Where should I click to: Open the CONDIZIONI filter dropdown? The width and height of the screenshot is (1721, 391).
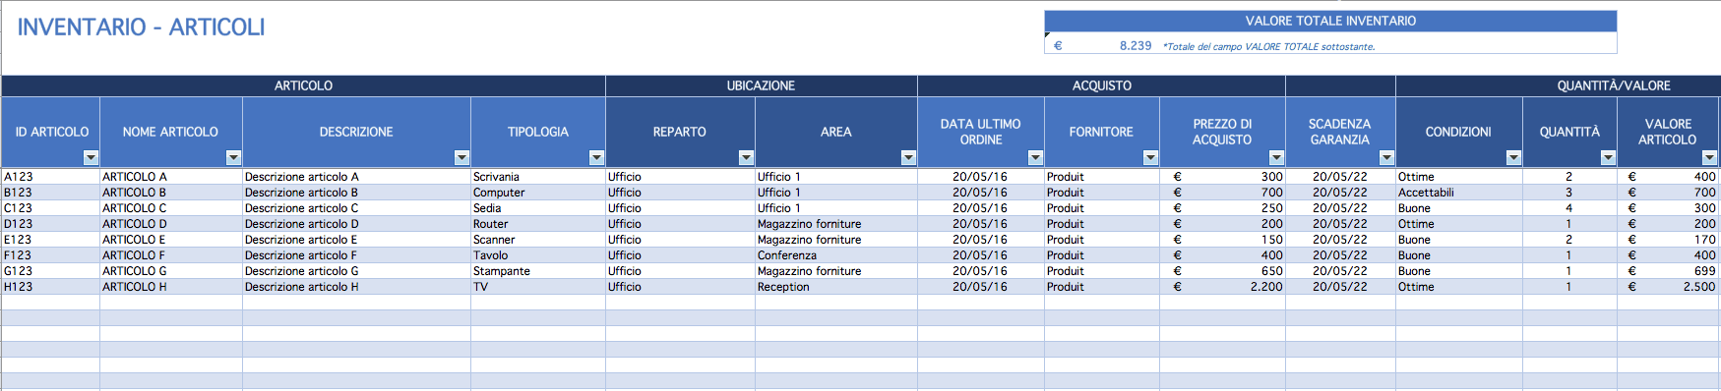(1513, 157)
